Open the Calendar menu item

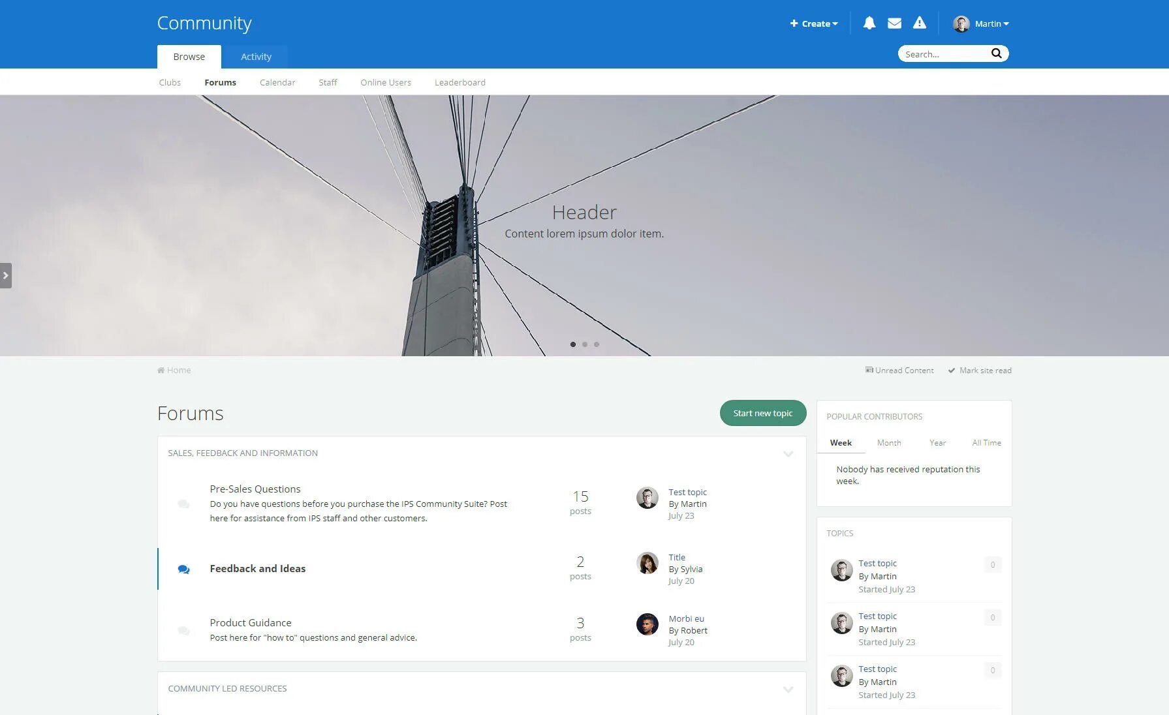[x=277, y=82]
